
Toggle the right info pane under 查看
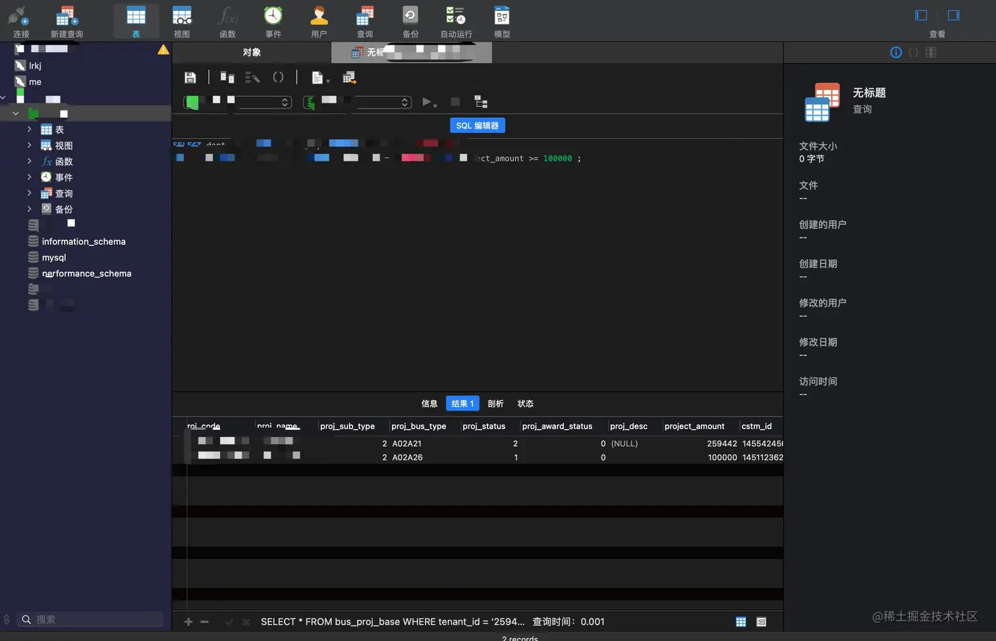tap(953, 15)
